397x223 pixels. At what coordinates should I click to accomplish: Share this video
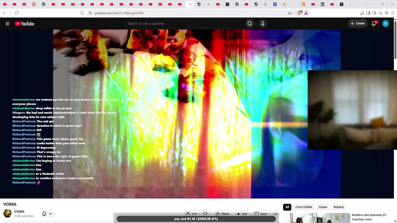(222, 214)
